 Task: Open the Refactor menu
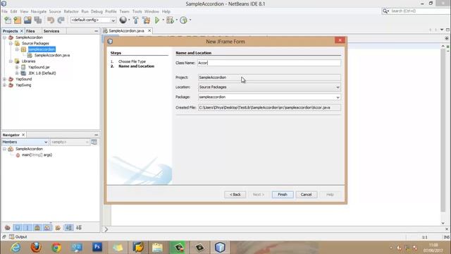(x=71, y=11)
